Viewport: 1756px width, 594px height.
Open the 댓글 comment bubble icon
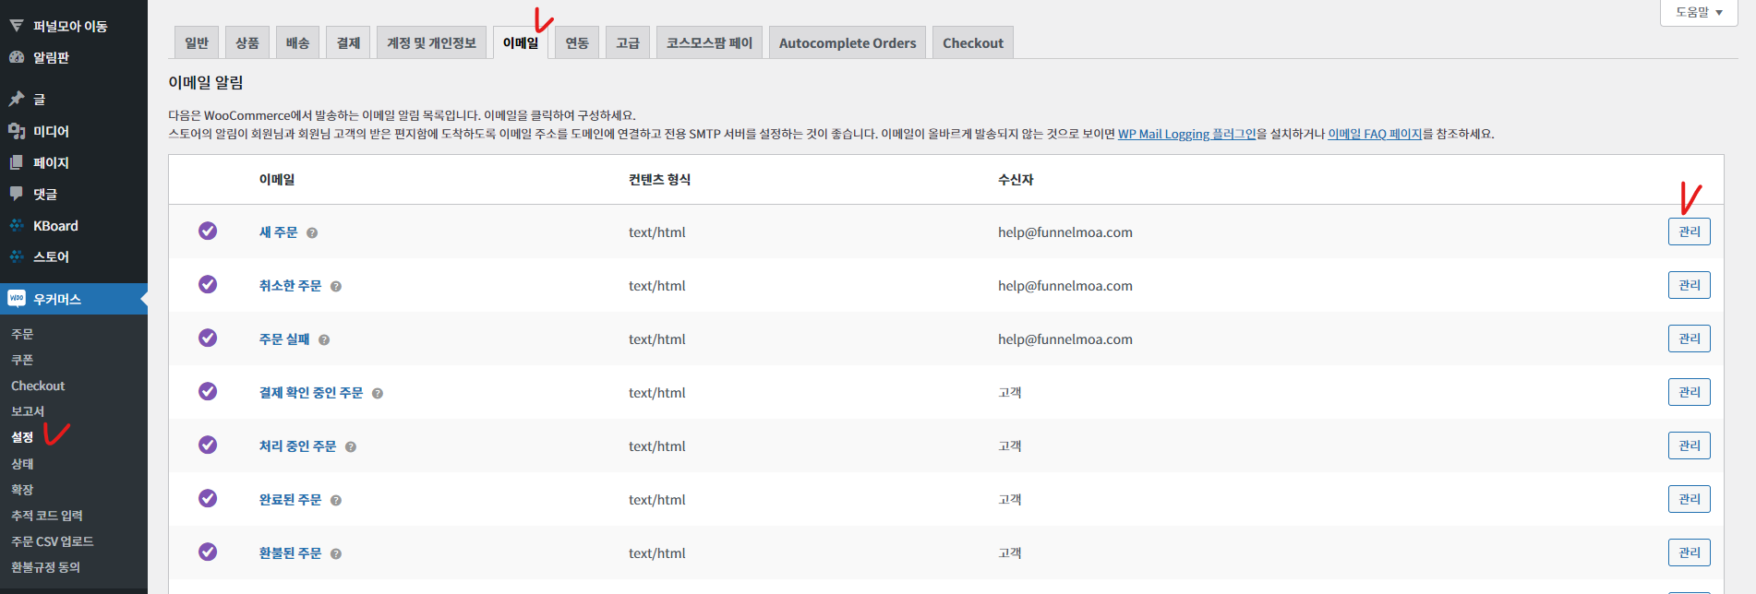click(x=17, y=194)
